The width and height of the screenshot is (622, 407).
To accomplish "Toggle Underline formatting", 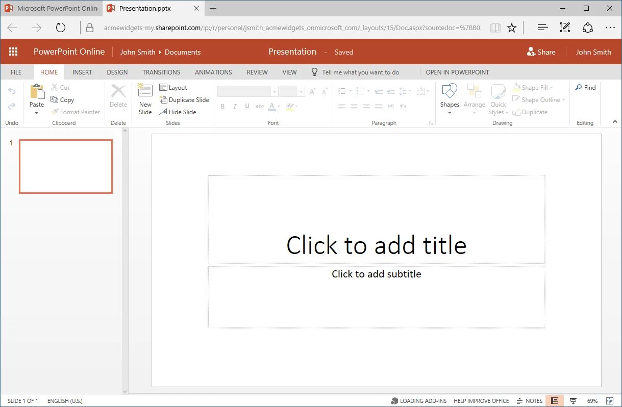I will click(x=247, y=107).
